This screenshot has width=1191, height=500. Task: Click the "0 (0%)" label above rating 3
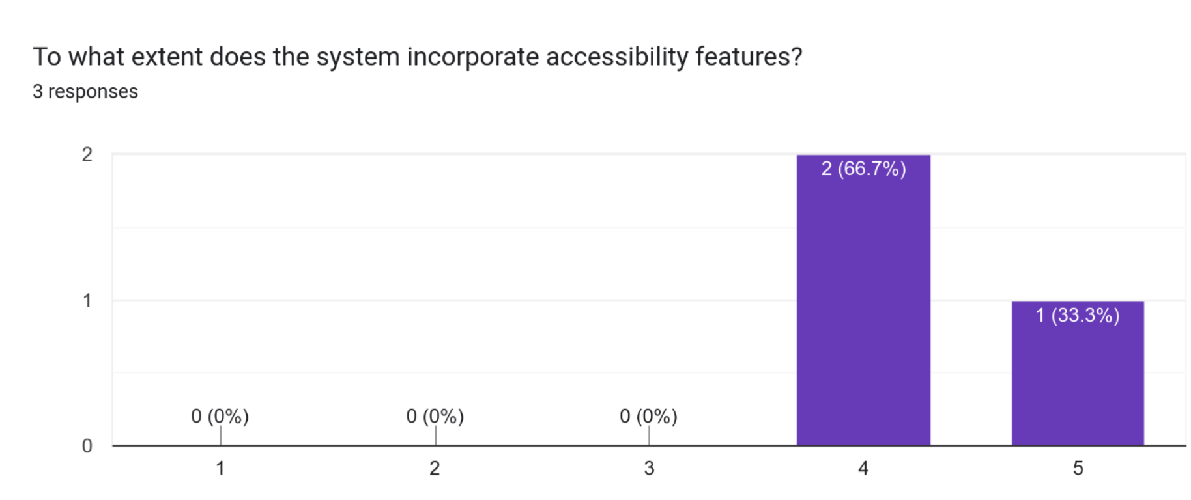point(649,416)
